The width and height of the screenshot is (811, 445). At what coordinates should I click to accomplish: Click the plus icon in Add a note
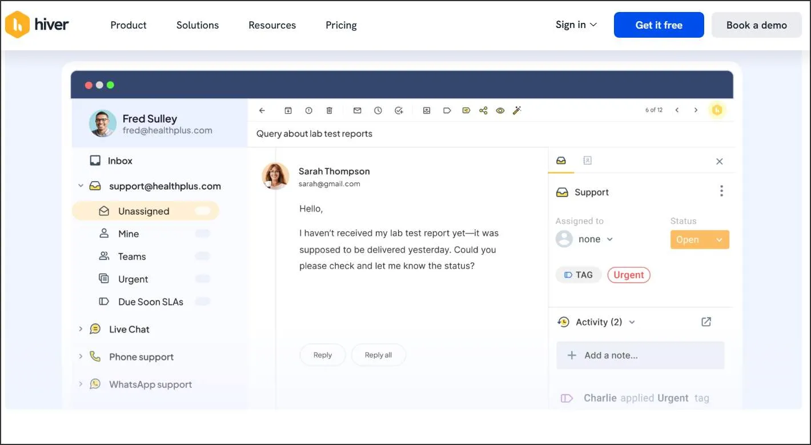[x=572, y=355]
